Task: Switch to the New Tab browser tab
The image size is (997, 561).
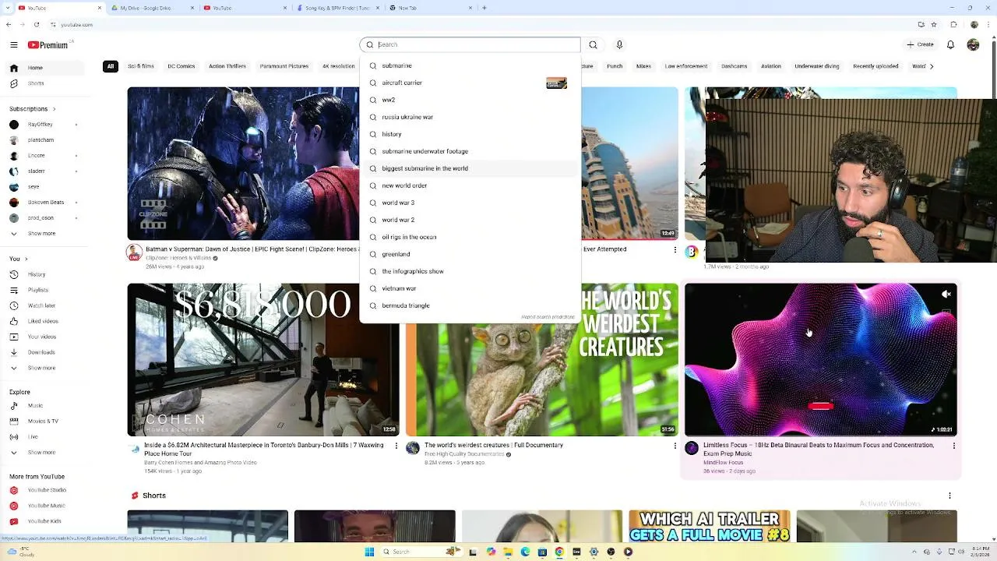Action: (430, 8)
